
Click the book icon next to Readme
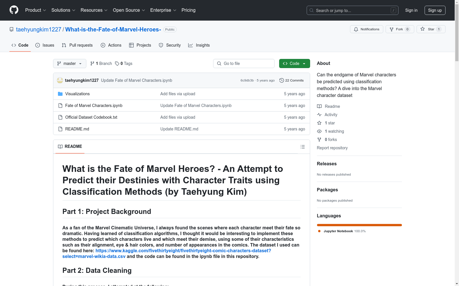coord(319,106)
